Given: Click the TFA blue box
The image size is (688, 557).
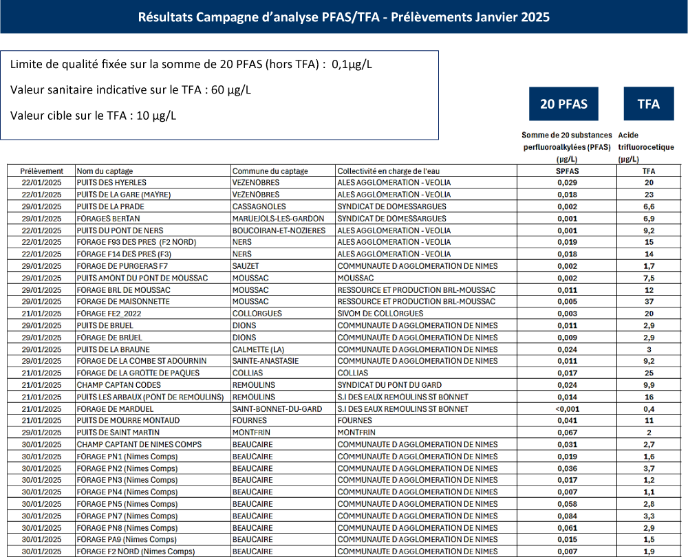Looking at the screenshot, I should 649,104.
